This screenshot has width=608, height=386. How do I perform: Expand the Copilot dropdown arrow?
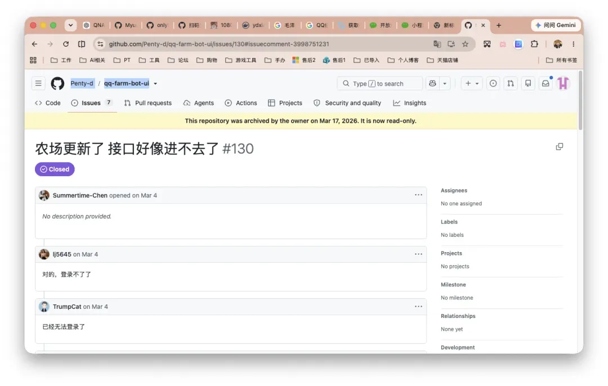(x=445, y=83)
